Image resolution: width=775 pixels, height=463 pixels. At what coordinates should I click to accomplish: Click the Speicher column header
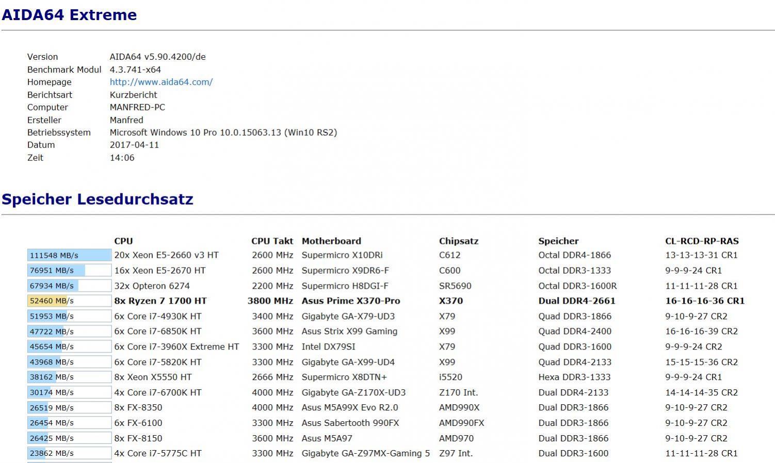pos(558,241)
